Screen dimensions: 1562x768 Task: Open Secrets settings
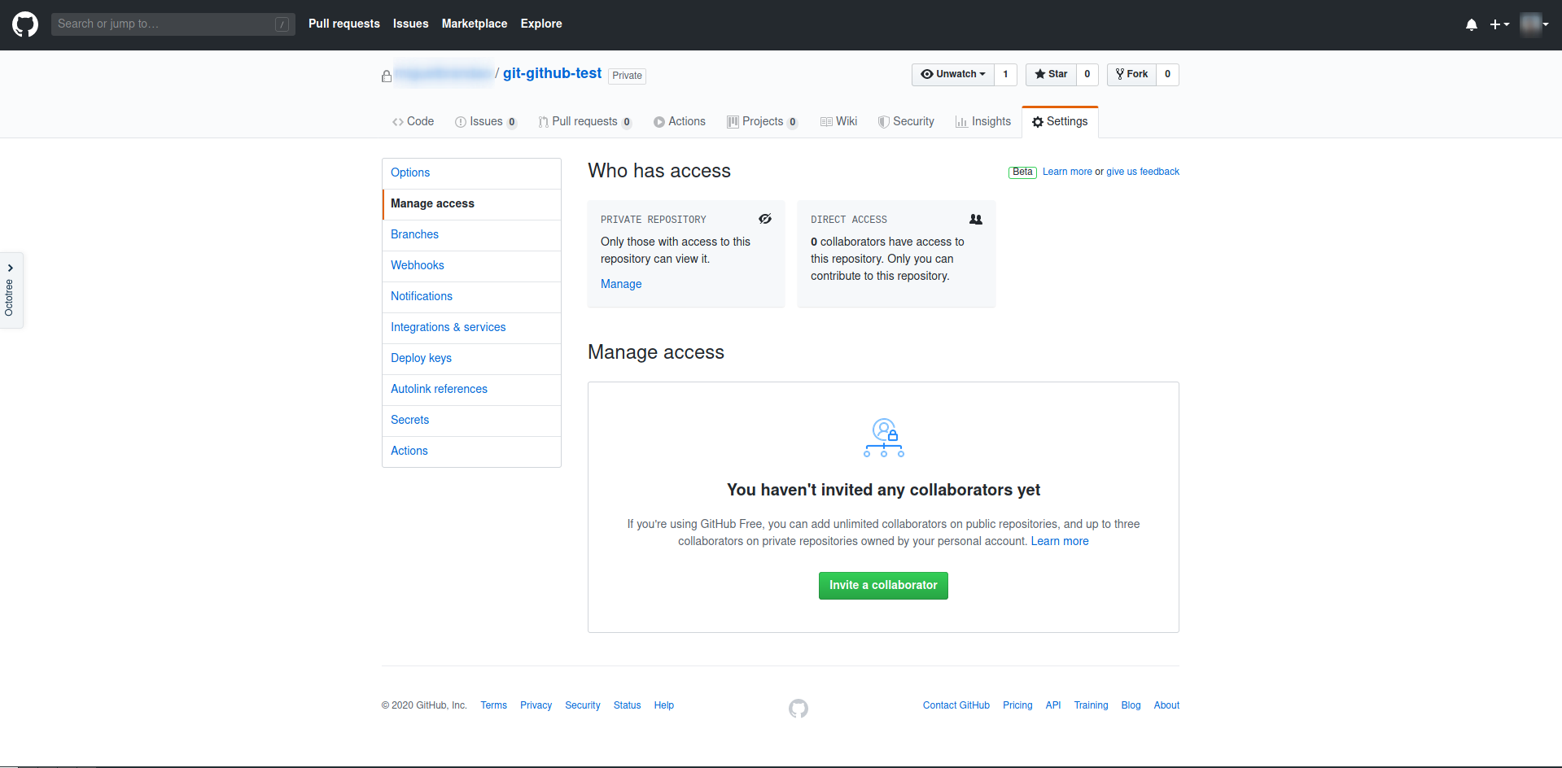[471, 420]
